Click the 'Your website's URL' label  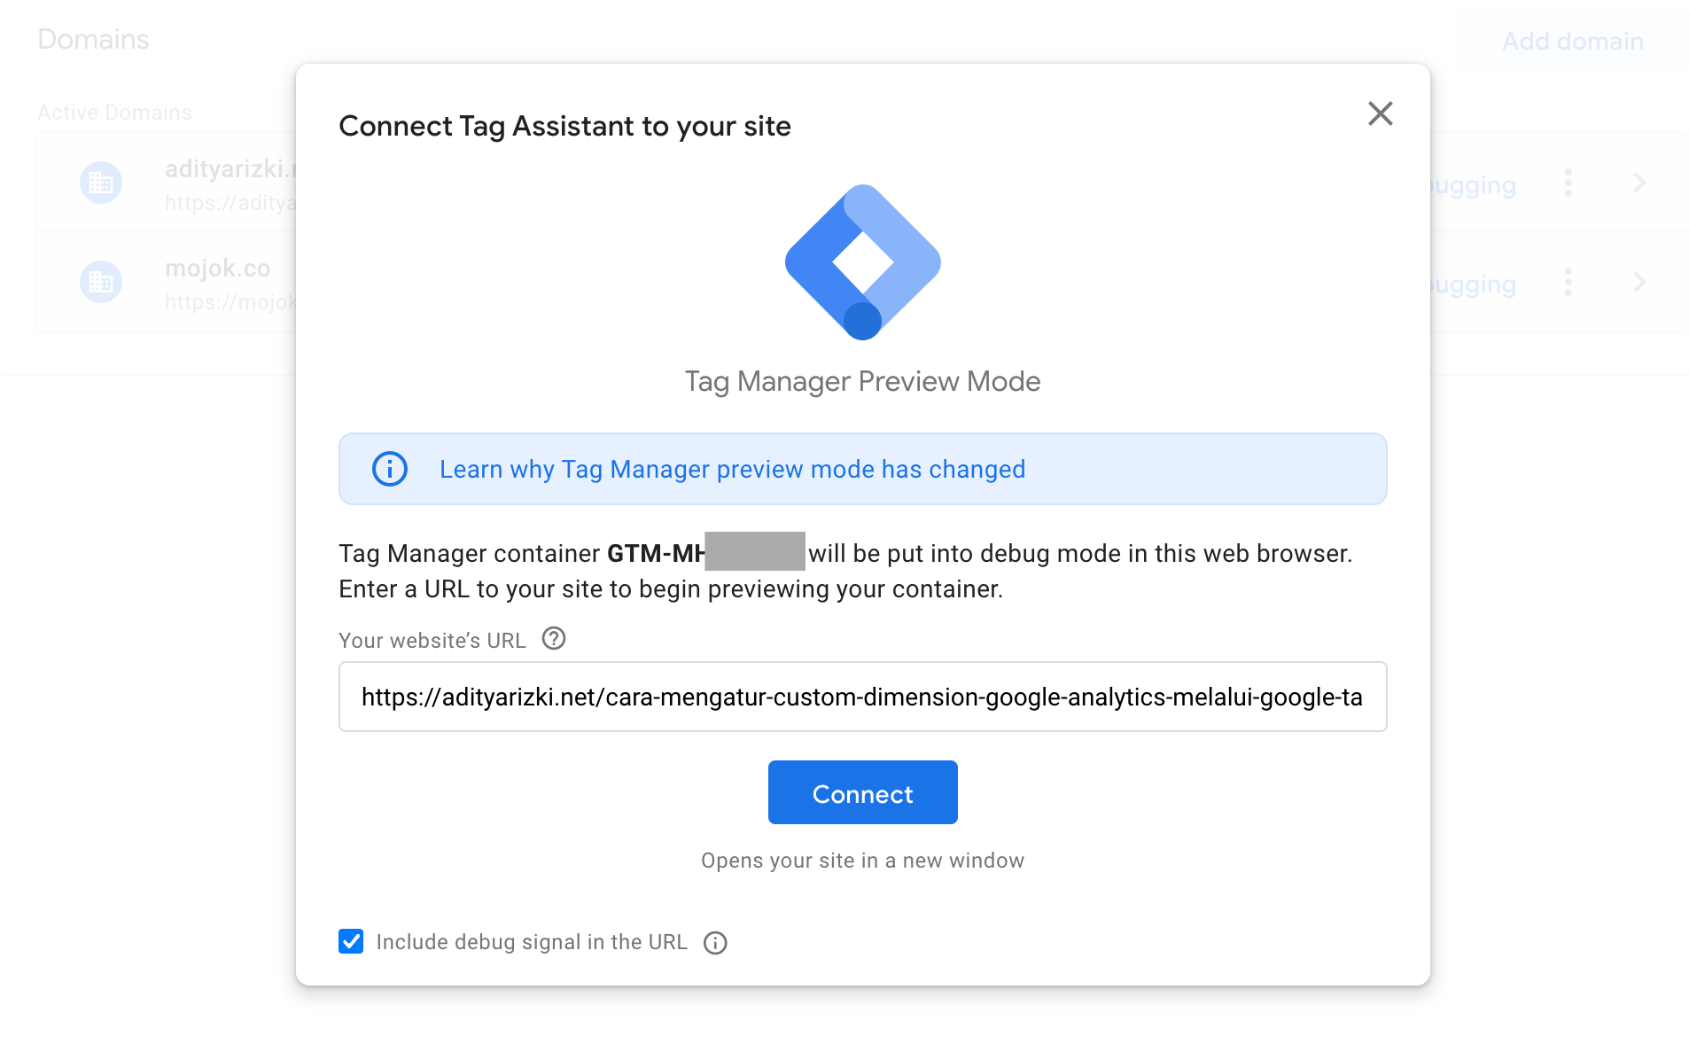point(432,640)
